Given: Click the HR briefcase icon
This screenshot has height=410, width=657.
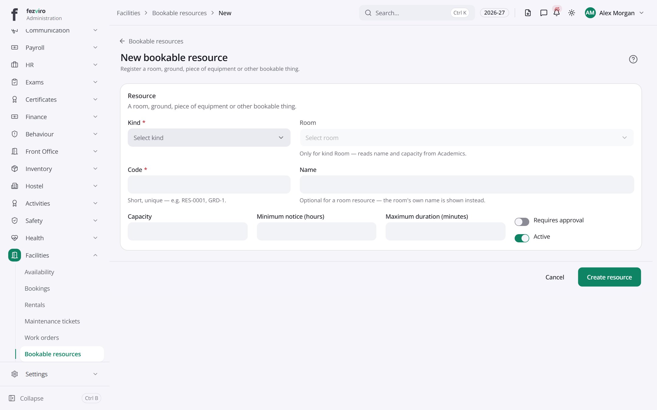Looking at the screenshot, I should [15, 65].
